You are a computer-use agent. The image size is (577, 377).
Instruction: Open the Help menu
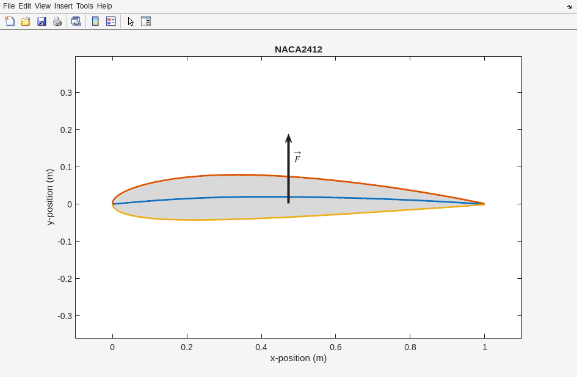point(104,6)
